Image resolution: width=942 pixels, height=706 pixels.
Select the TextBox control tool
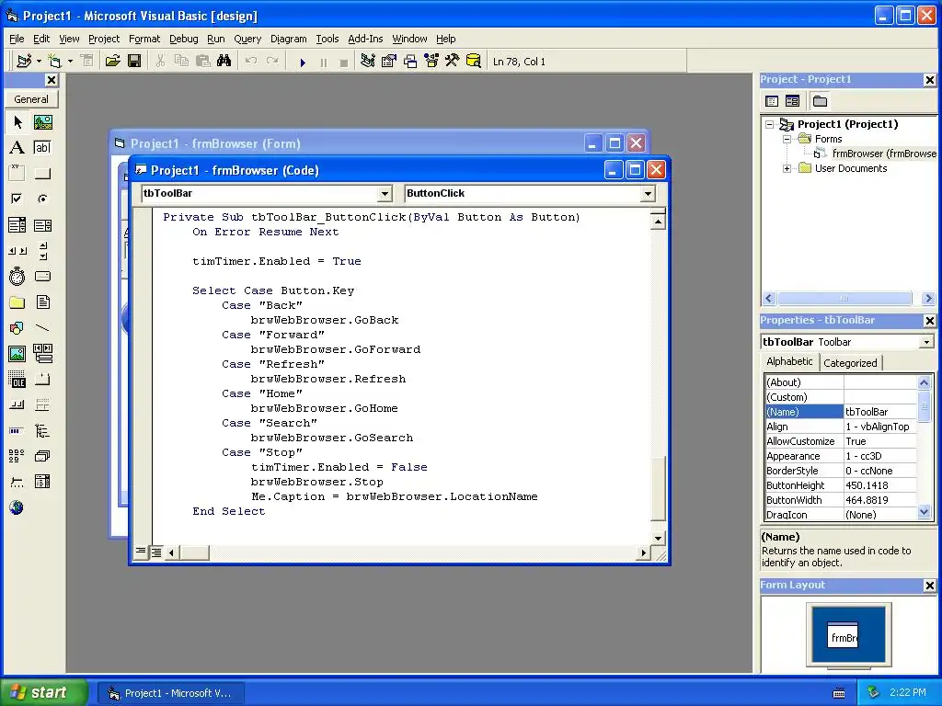click(x=42, y=148)
